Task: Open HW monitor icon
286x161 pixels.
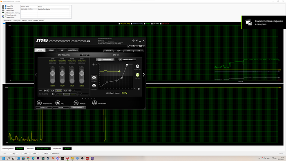Action: click(x=94, y=103)
